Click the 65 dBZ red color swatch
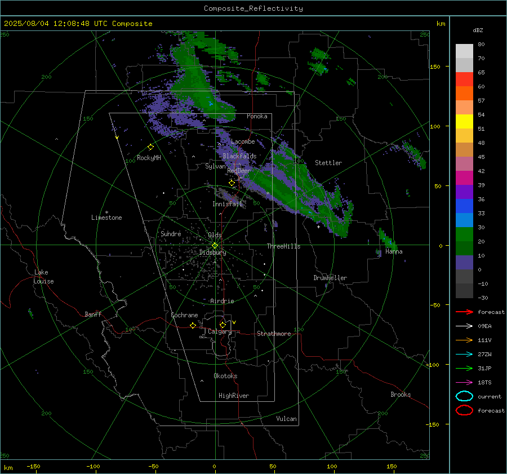 click(x=464, y=79)
